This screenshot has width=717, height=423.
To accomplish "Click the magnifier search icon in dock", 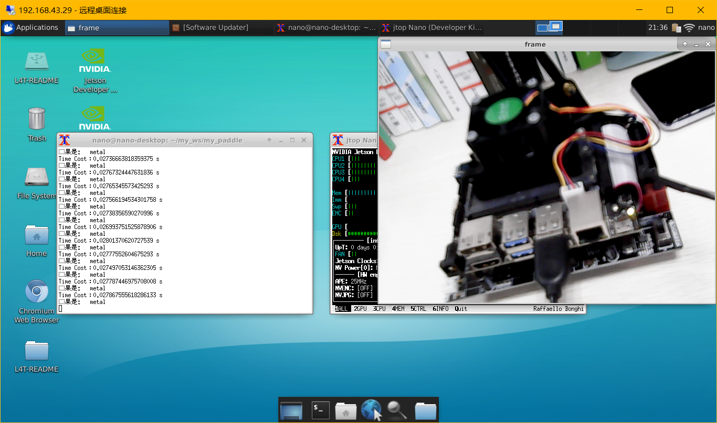I will tap(396, 410).
